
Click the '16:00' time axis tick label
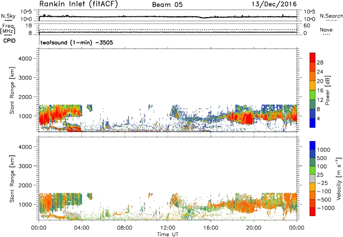click(x=211, y=228)
